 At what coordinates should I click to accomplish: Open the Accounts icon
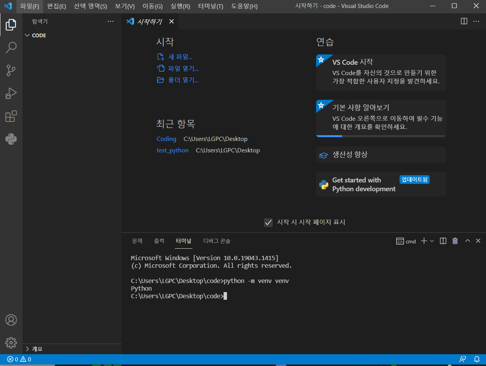point(11,320)
